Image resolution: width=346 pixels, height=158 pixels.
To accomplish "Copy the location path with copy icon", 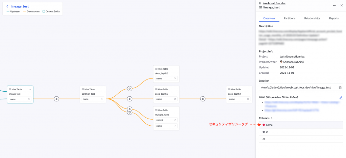I will tap(340, 87).
